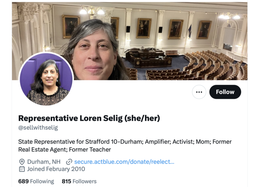The image size is (255, 187).
Task: Open the header banner photo
Action: pyautogui.click(x=129, y=41)
